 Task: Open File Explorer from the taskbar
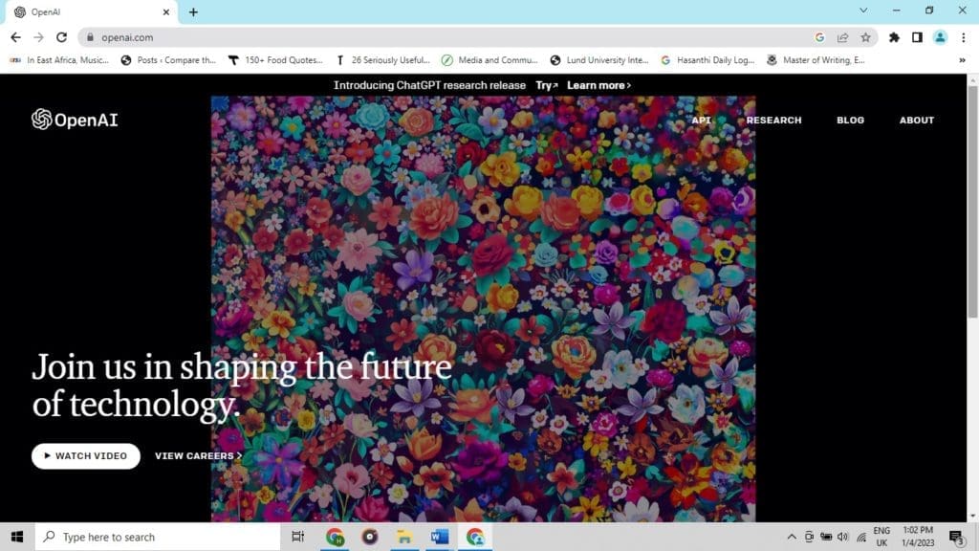404,537
